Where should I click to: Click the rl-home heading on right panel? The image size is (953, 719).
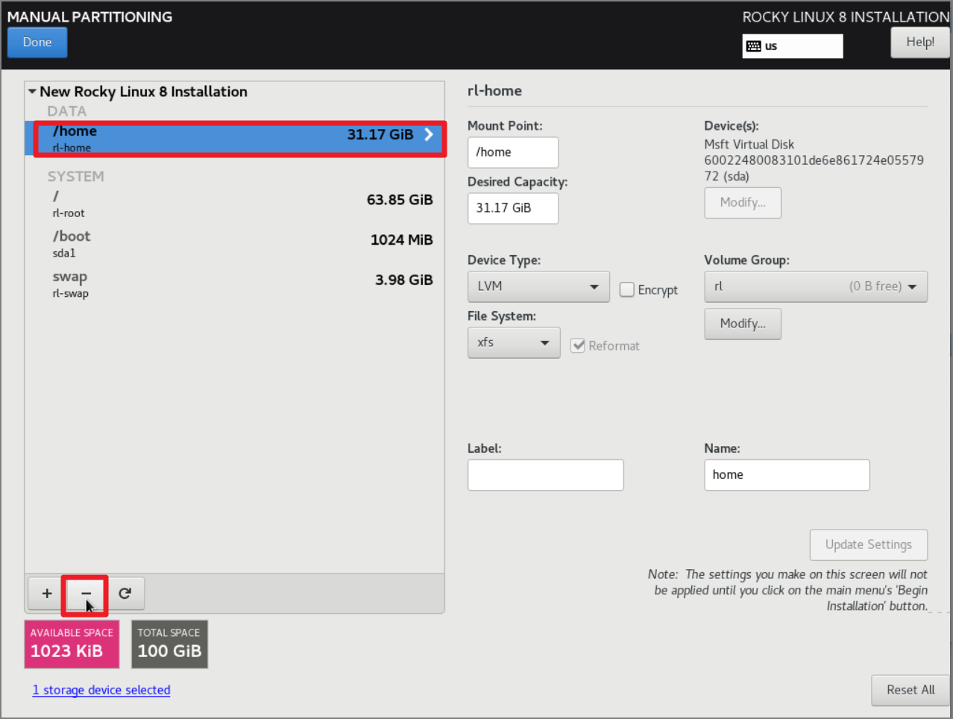(494, 91)
